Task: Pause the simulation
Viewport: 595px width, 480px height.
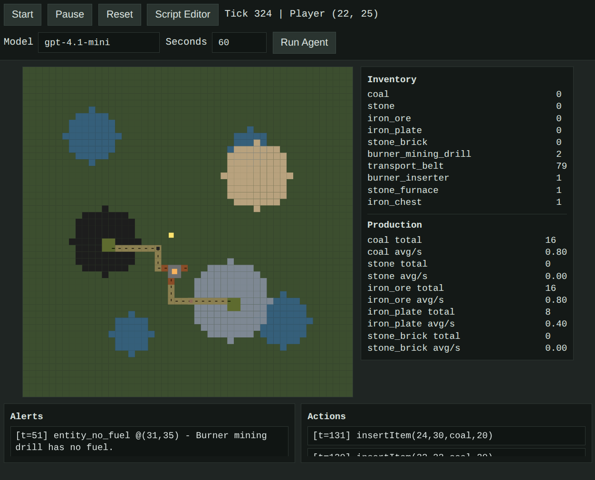Action: (69, 15)
